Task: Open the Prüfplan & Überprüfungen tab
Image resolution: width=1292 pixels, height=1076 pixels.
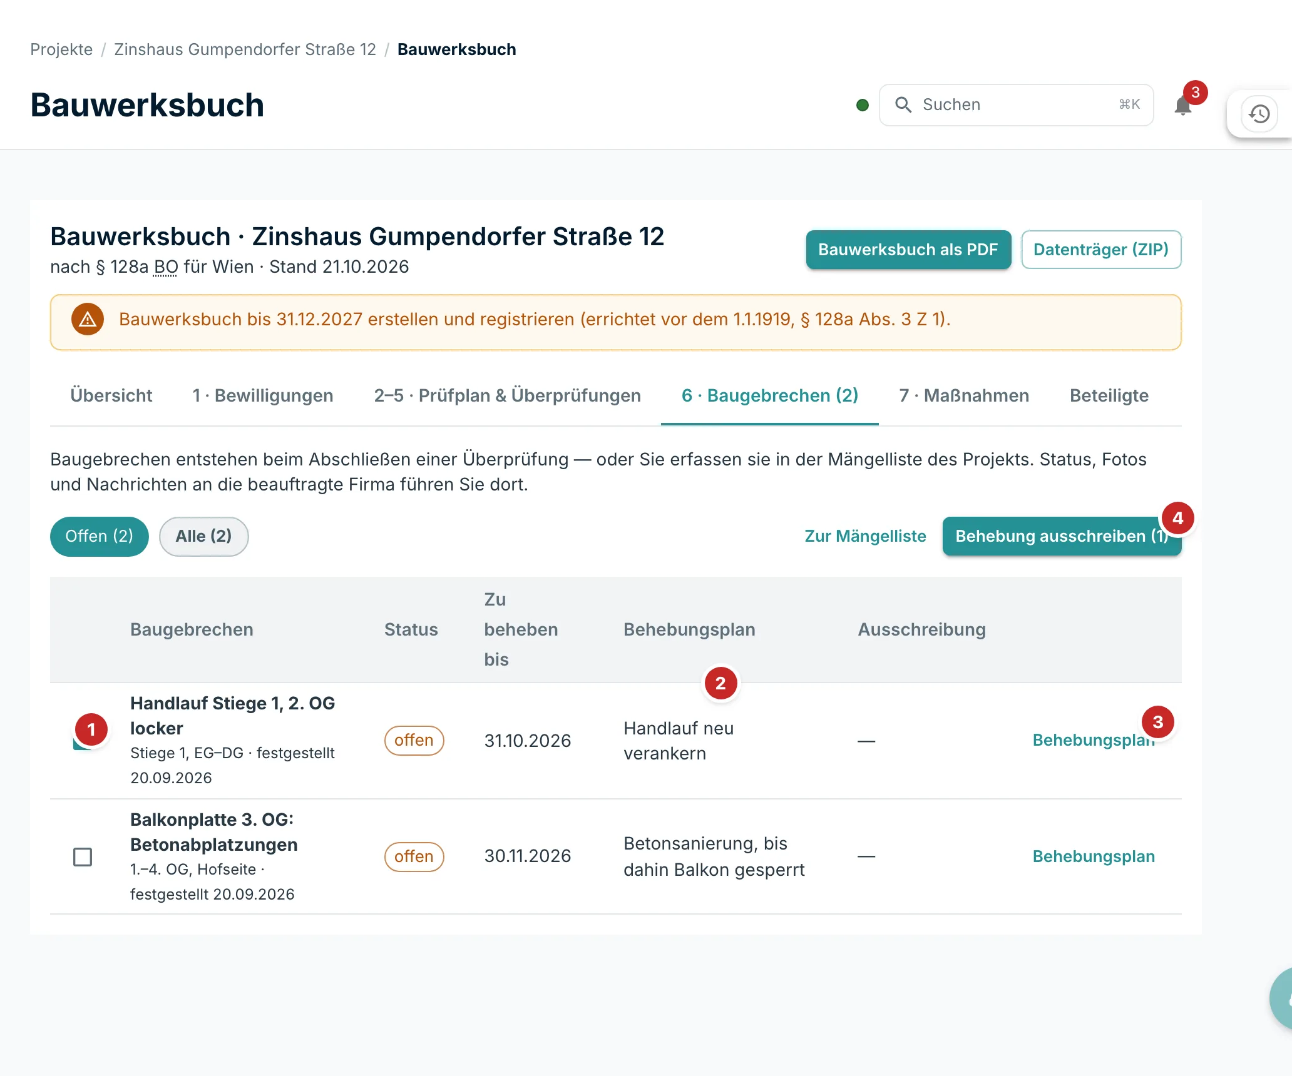Action: click(508, 395)
